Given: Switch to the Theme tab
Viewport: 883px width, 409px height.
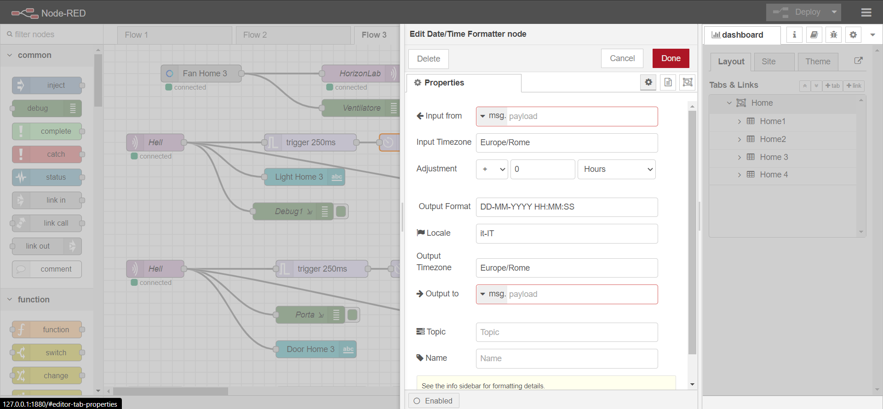Looking at the screenshot, I should (x=818, y=62).
